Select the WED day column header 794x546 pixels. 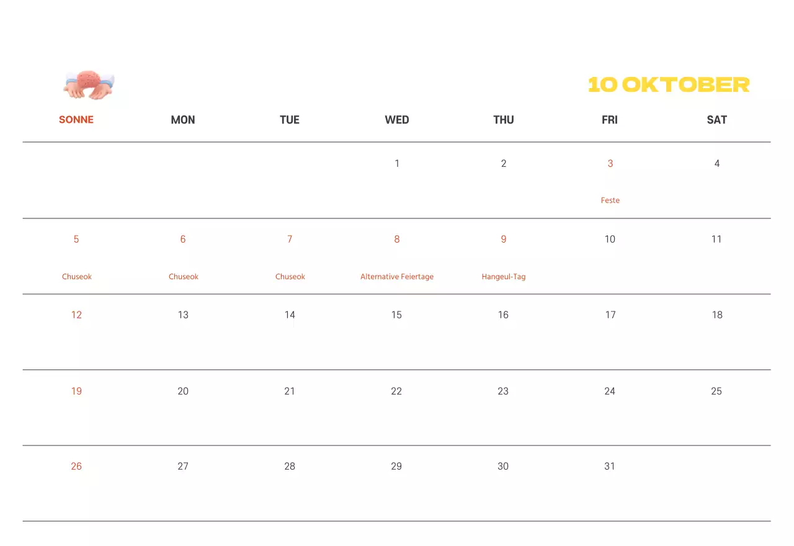point(397,120)
